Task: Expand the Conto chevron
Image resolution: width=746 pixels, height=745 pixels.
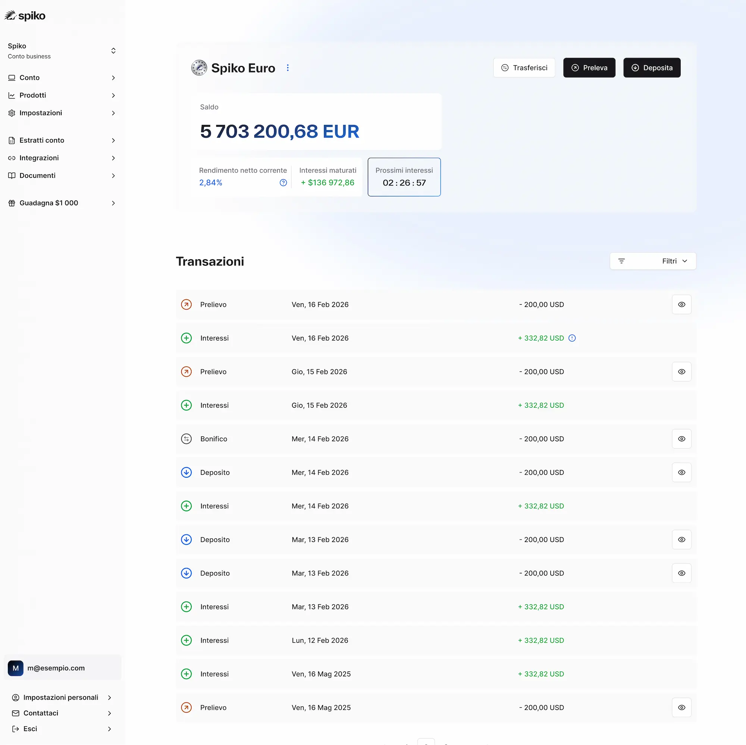Action: [113, 78]
